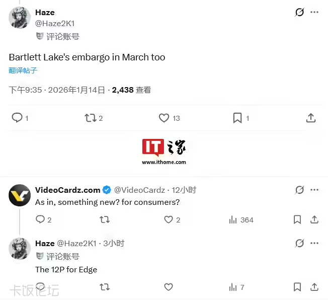The image size is (328, 302).
Task: Reply to the main Bartlett Lake post
Action: tap(17, 118)
